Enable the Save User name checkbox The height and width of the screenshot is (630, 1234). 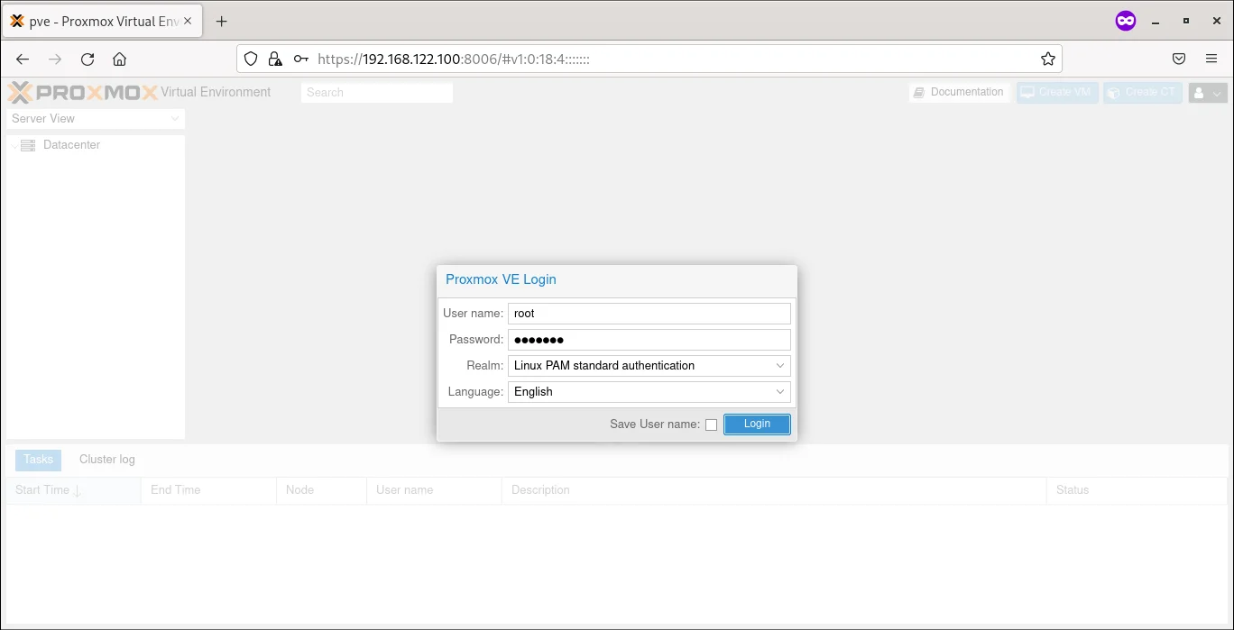click(711, 425)
